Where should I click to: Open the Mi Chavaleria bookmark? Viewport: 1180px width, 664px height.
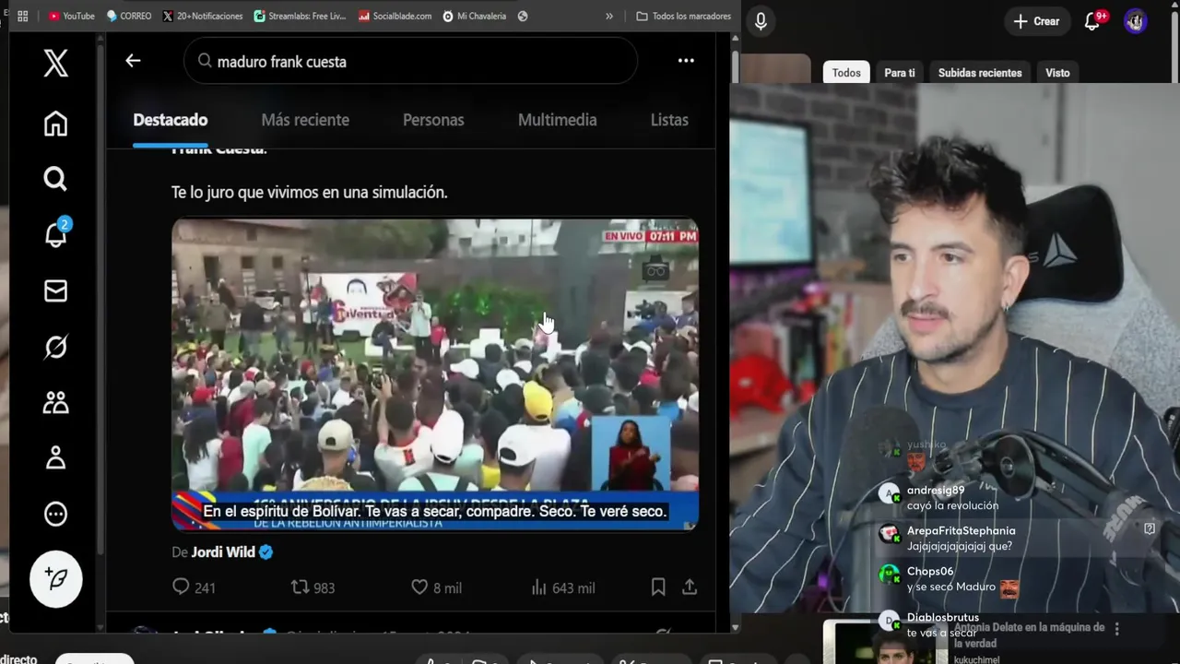click(474, 16)
